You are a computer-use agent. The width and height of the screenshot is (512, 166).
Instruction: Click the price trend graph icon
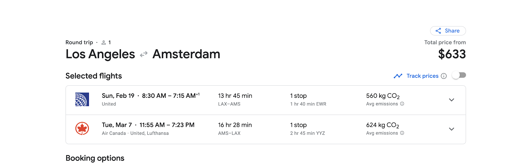(398, 76)
